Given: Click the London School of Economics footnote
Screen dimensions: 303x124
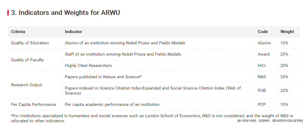Looking at the screenshot, I should tap(152, 118).
